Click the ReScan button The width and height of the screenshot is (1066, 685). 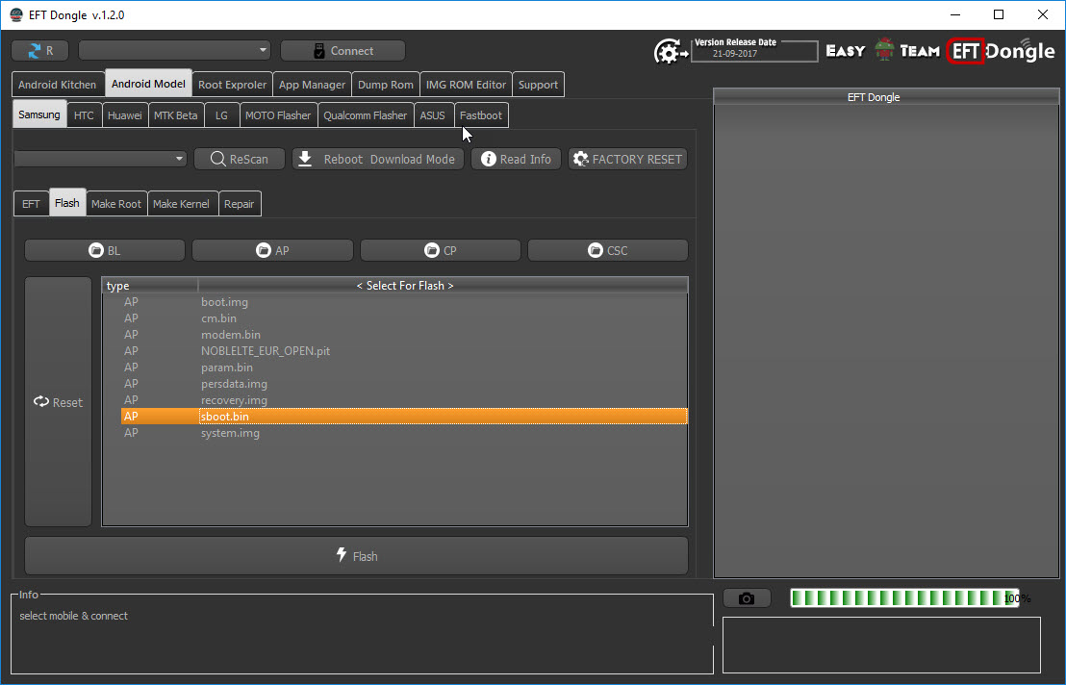240,159
